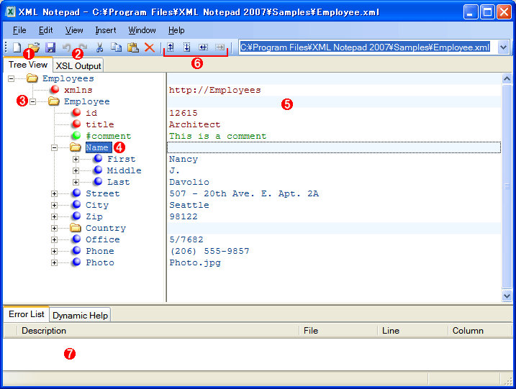The image size is (516, 389).
Task: Nudge the node right
Action: (x=219, y=47)
